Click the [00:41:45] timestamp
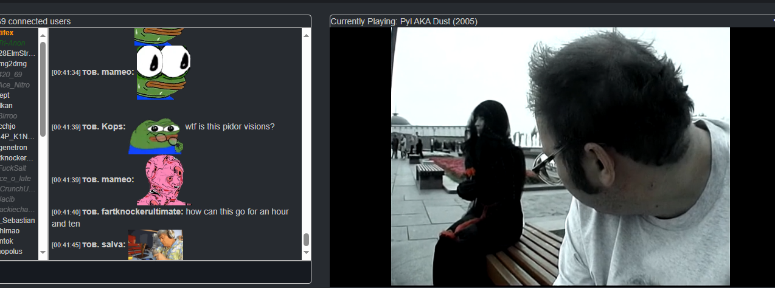 tap(66, 245)
